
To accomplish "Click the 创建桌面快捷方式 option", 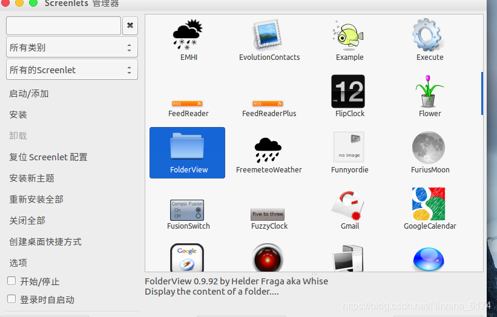I will point(45,242).
